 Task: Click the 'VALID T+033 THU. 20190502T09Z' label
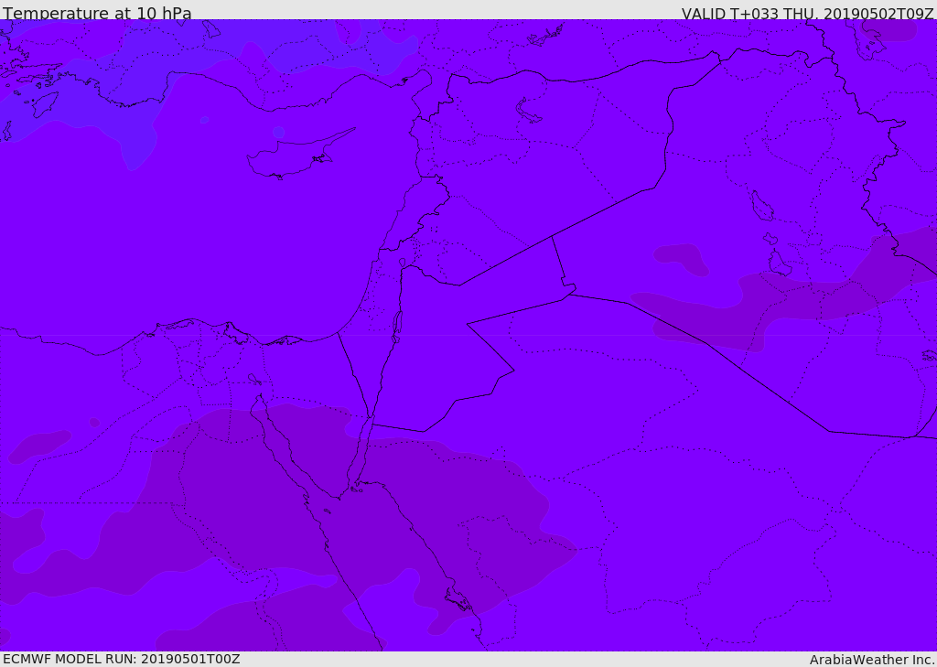(808, 13)
